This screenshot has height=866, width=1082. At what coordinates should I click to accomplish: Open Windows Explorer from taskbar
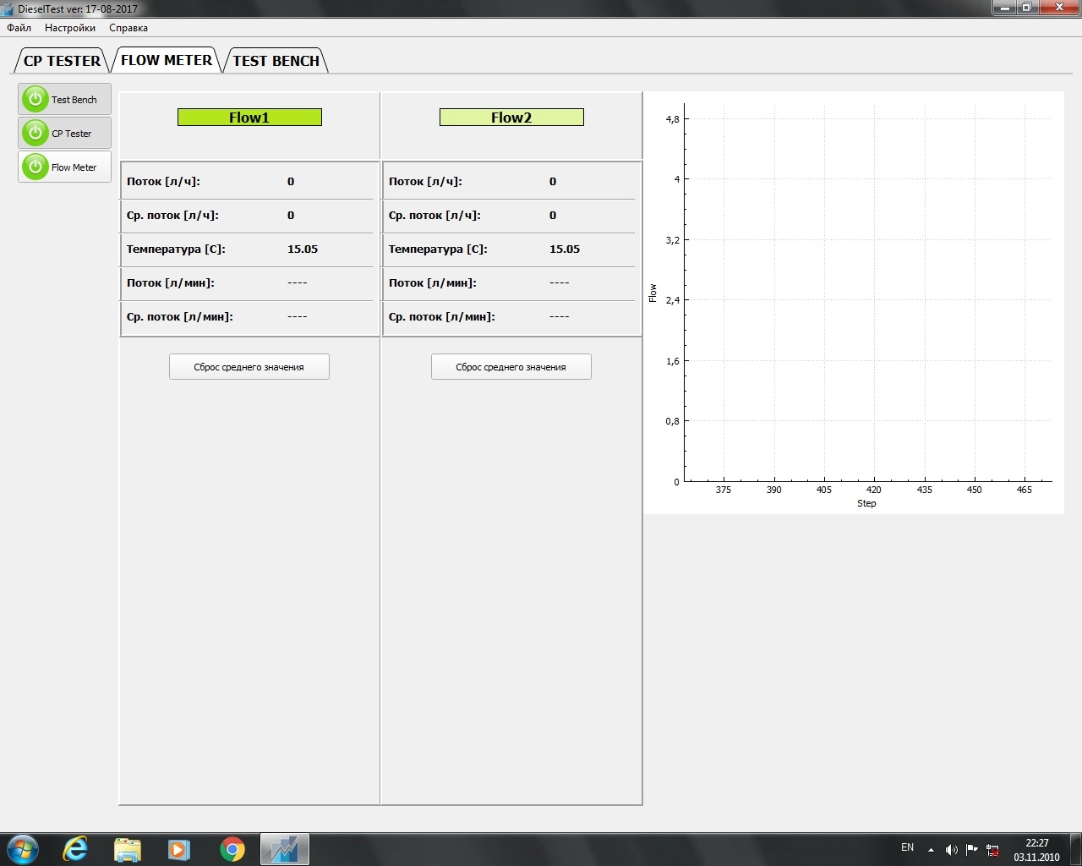[127, 849]
